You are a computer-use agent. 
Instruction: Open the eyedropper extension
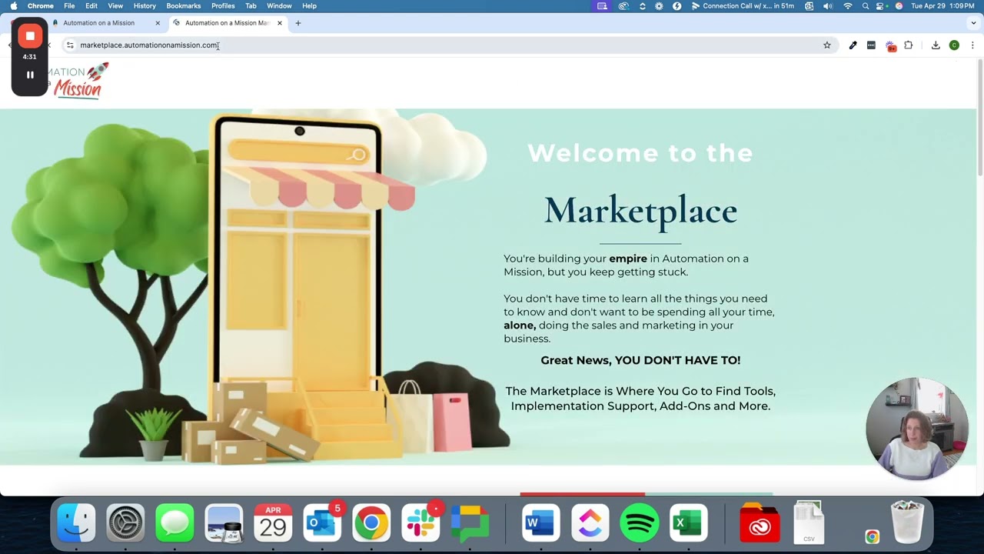click(853, 45)
